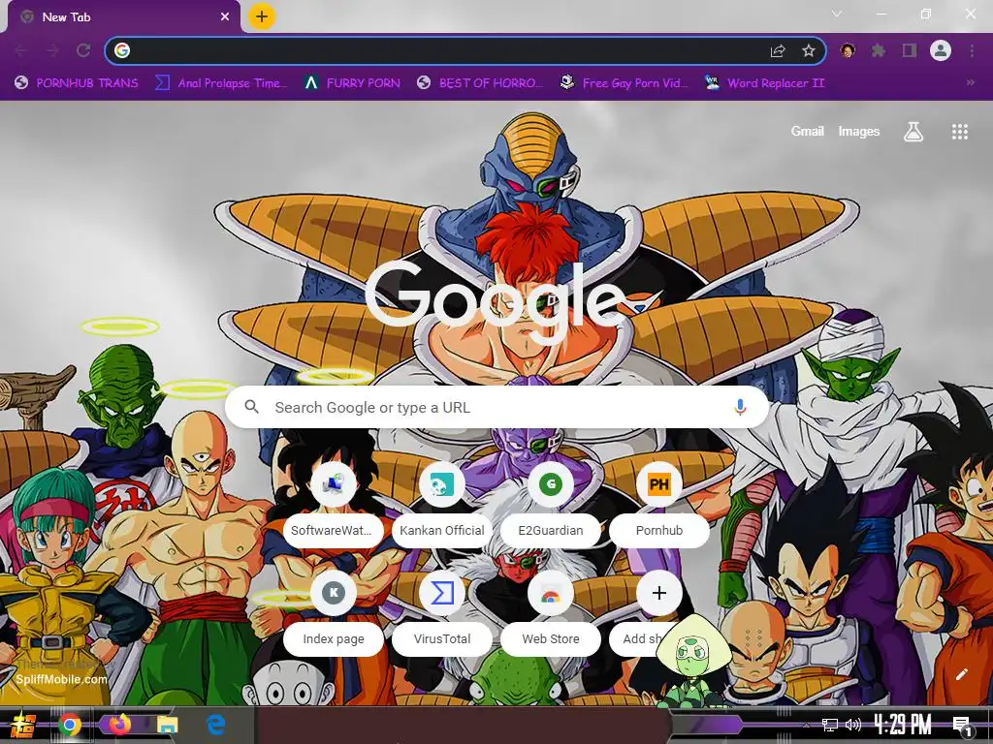Open Search Labs flask icon
The image size is (993, 744).
tap(913, 132)
